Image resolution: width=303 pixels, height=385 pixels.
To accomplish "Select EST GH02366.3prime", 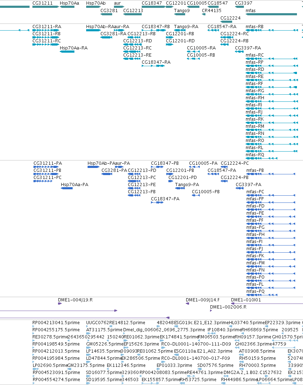I will click(254, 344).
